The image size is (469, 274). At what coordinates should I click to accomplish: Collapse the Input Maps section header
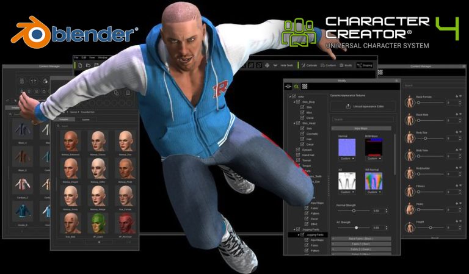pyautogui.click(x=361, y=129)
